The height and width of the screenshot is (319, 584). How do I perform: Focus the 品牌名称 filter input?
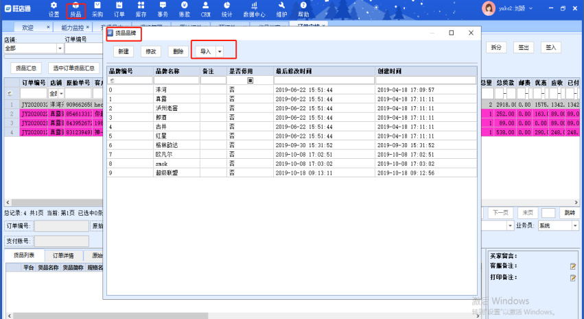pyautogui.click(x=176, y=80)
